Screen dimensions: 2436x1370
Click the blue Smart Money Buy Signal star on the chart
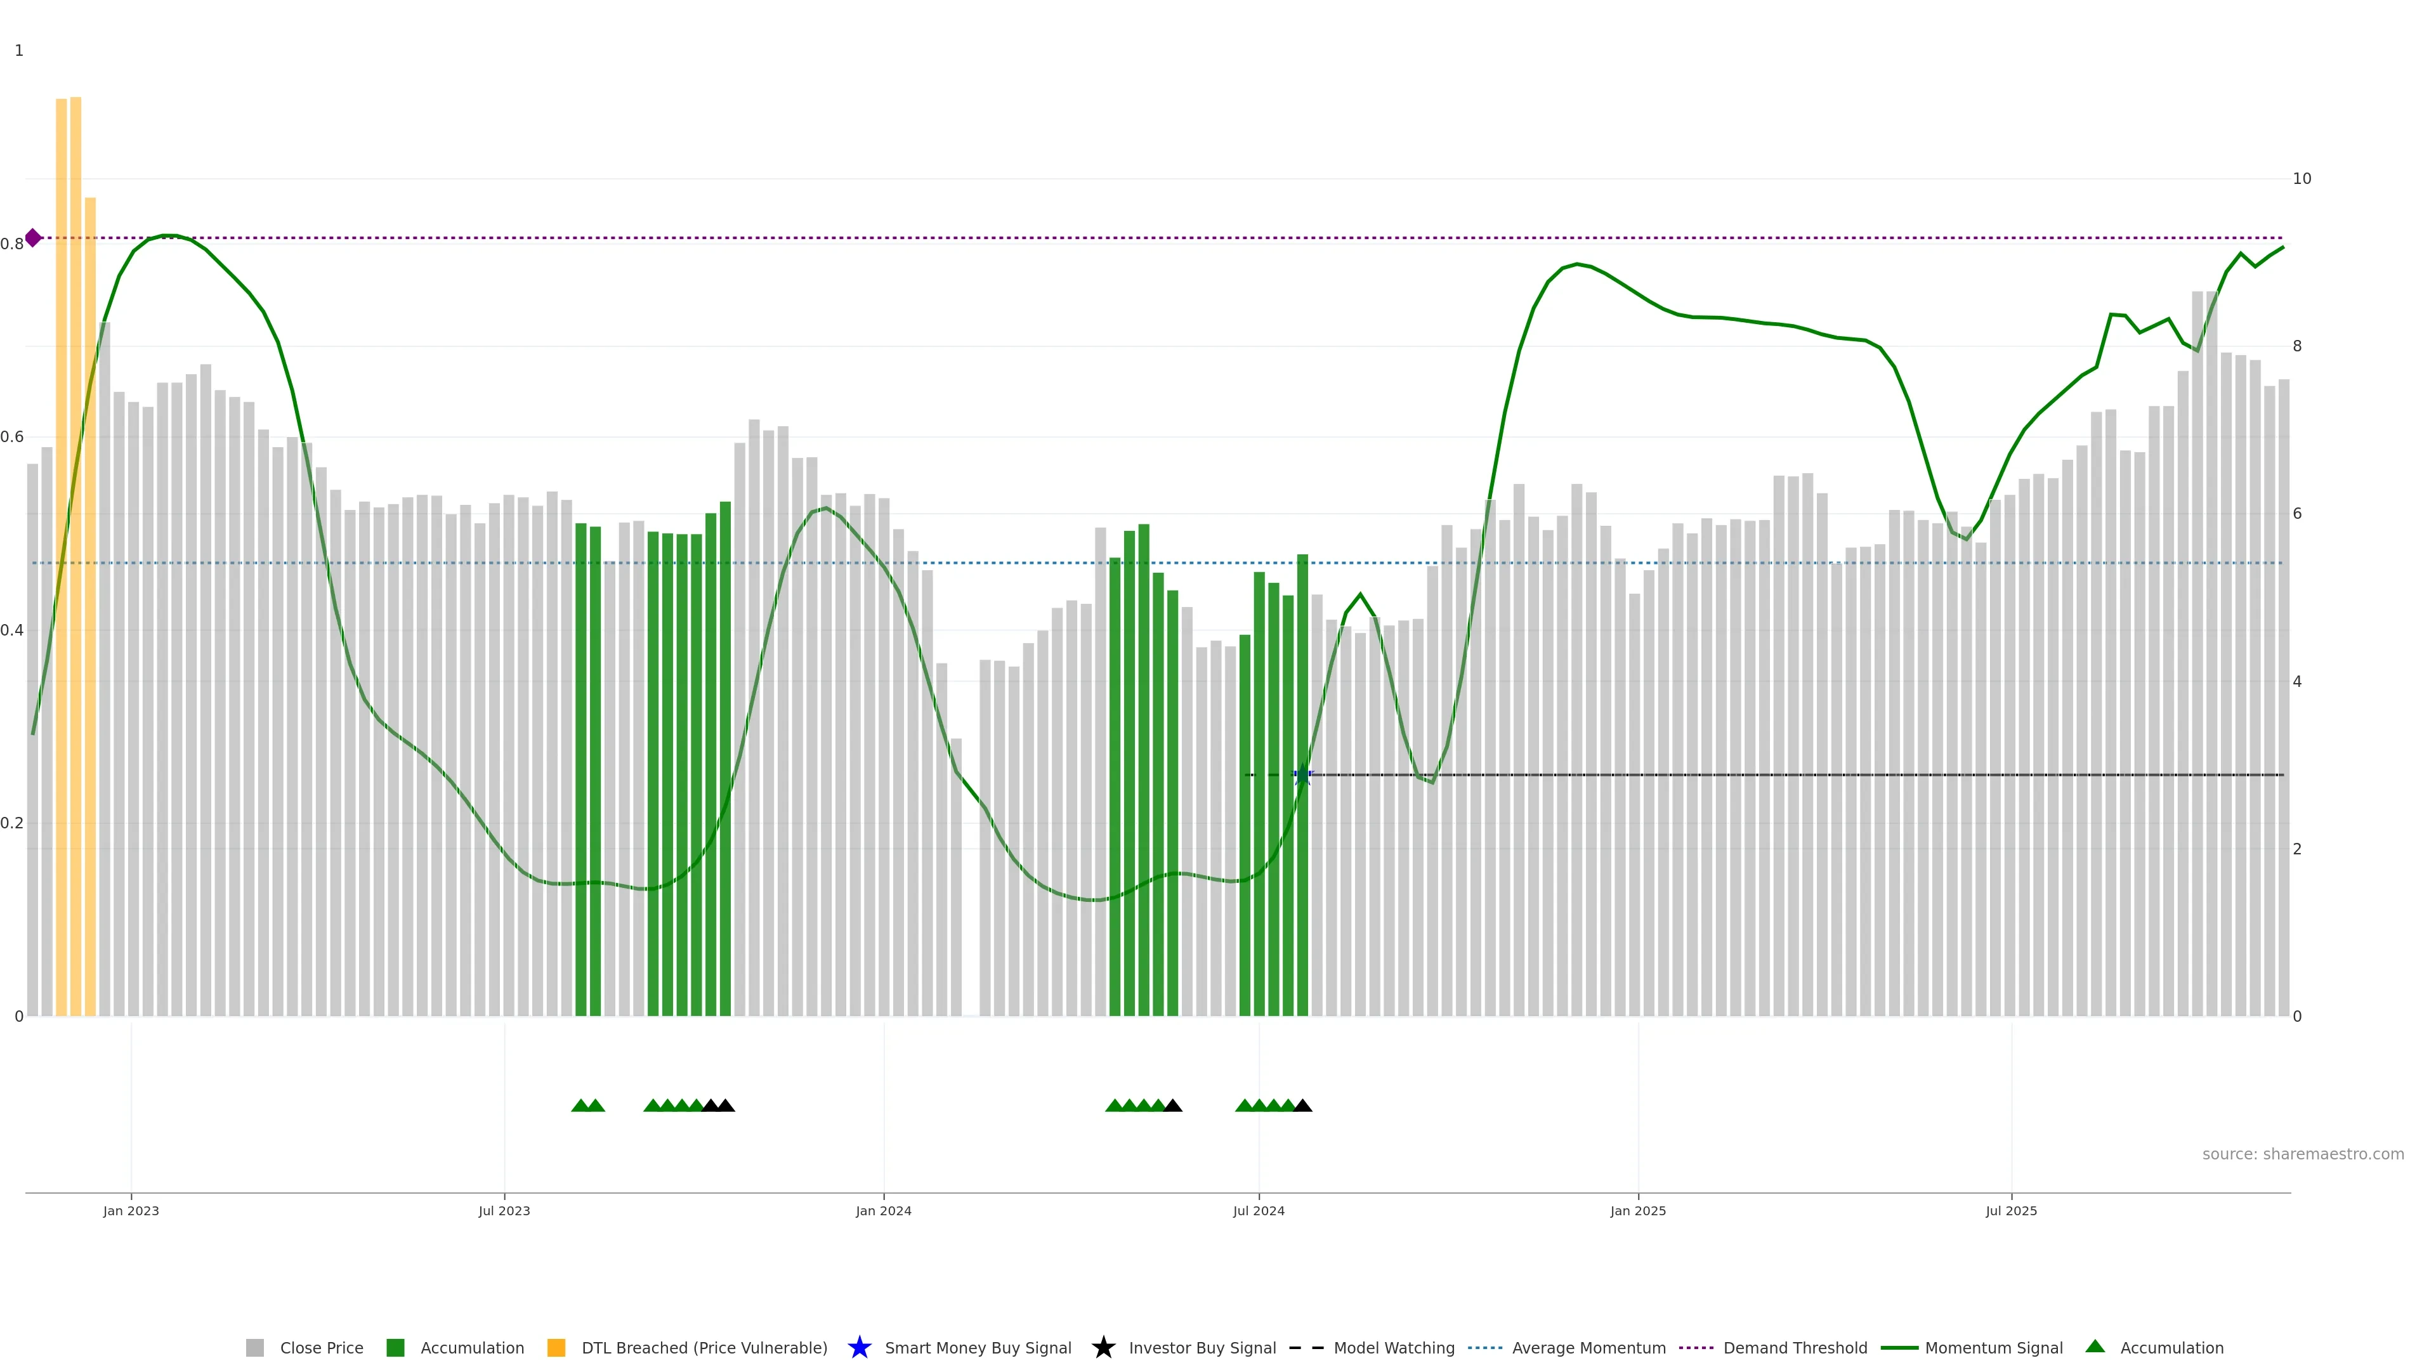(x=1302, y=774)
